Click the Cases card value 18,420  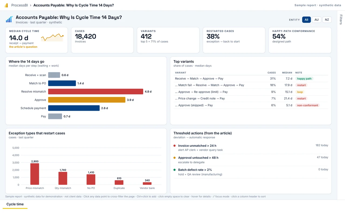(85, 36)
